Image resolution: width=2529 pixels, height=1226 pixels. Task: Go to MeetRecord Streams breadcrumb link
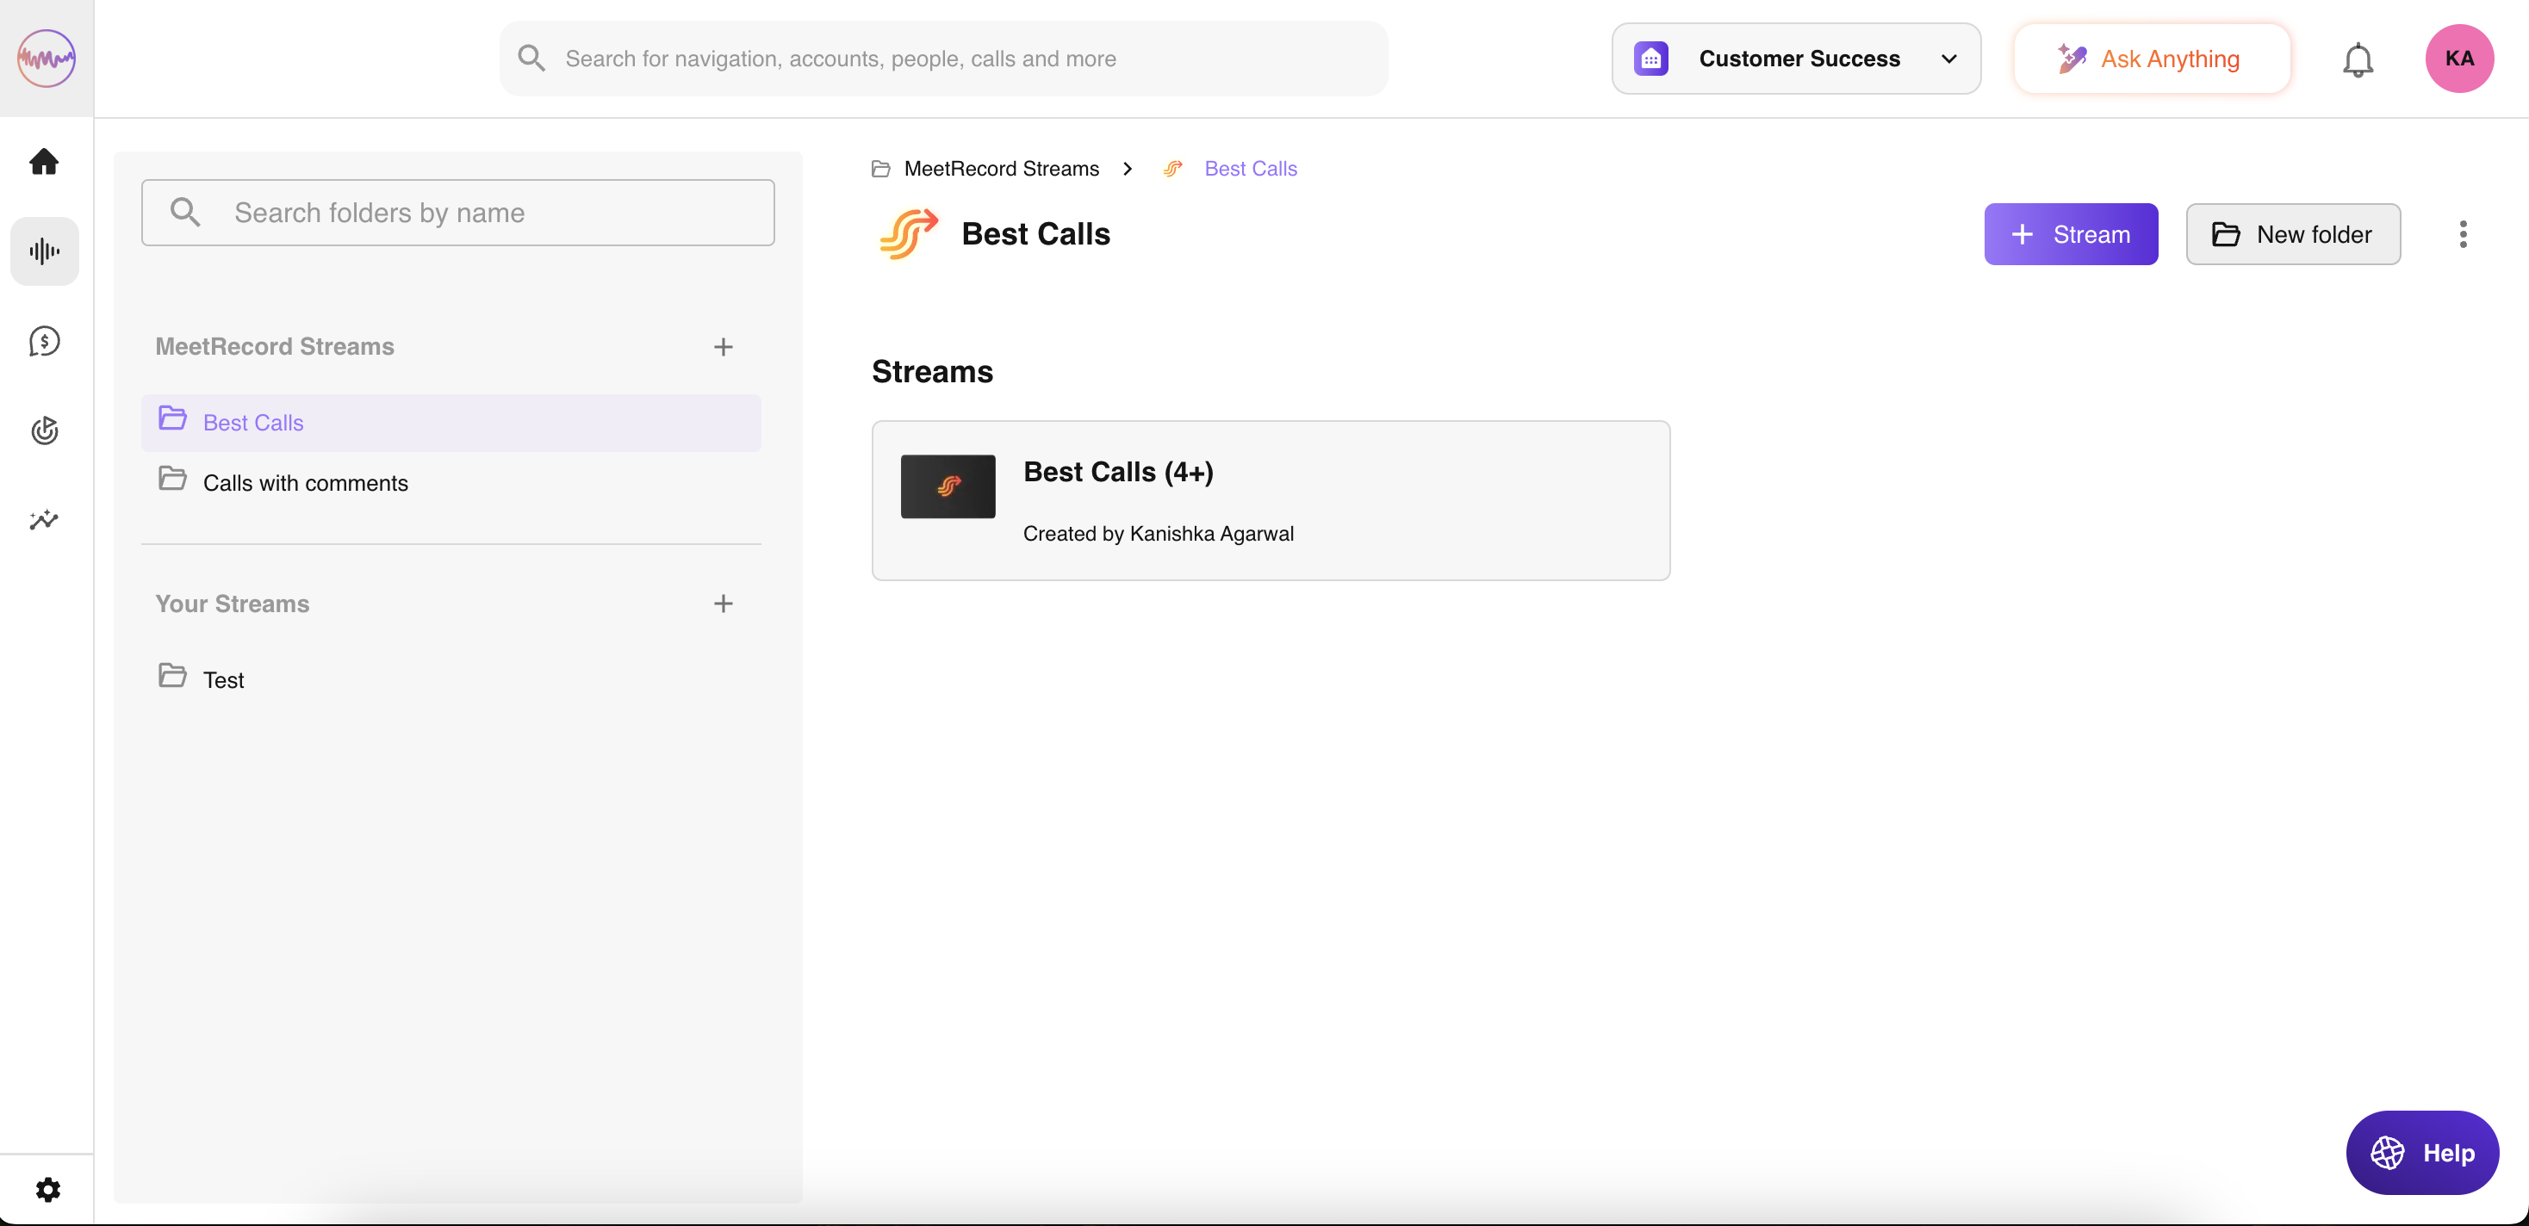coord(1002,168)
